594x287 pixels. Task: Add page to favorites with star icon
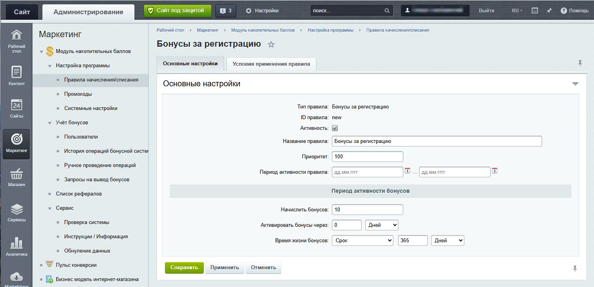click(271, 44)
